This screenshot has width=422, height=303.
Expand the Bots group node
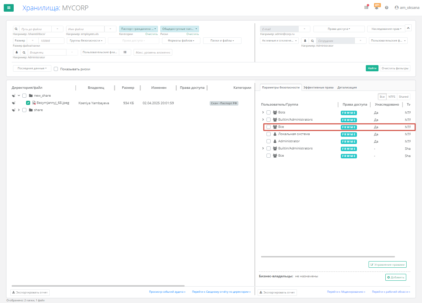[263, 112]
